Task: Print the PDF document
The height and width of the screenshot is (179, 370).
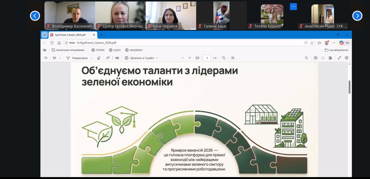Action: (315, 58)
